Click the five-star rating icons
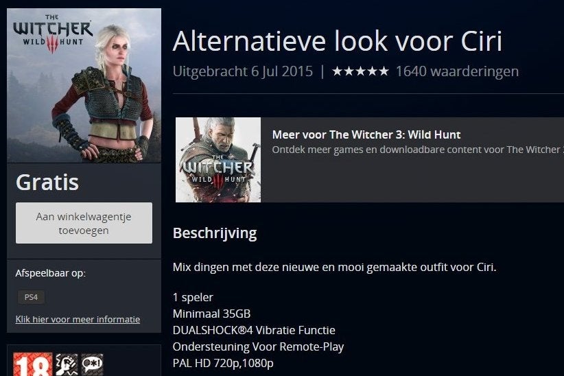This screenshot has height=376, width=564. 360,71
